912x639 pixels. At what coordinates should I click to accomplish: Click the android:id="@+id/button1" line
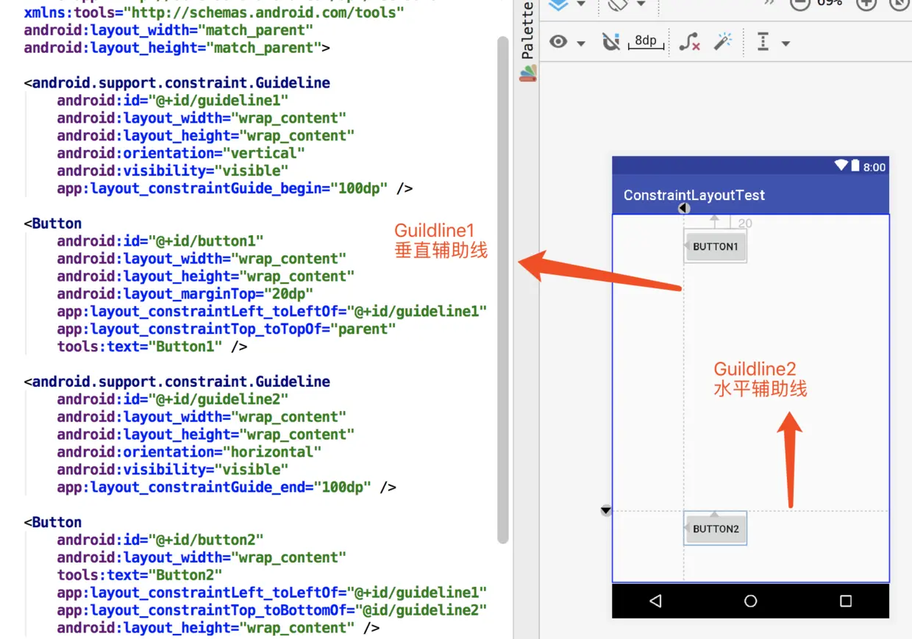click(x=160, y=240)
